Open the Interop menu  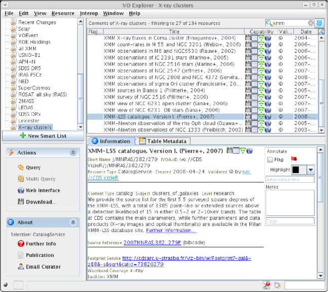point(89,13)
